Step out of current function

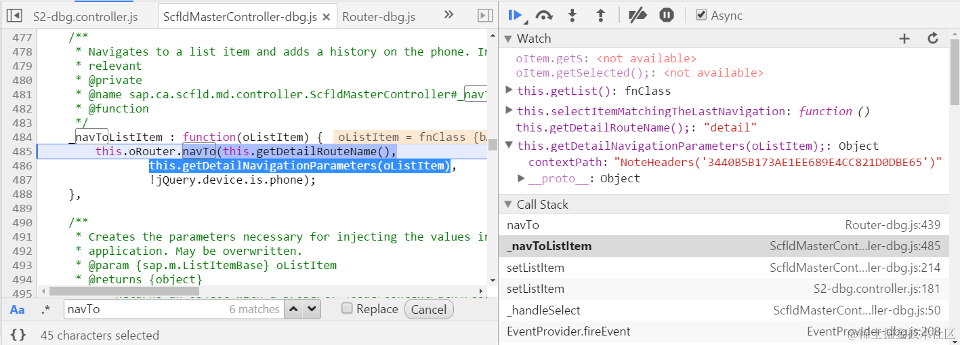(x=600, y=15)
